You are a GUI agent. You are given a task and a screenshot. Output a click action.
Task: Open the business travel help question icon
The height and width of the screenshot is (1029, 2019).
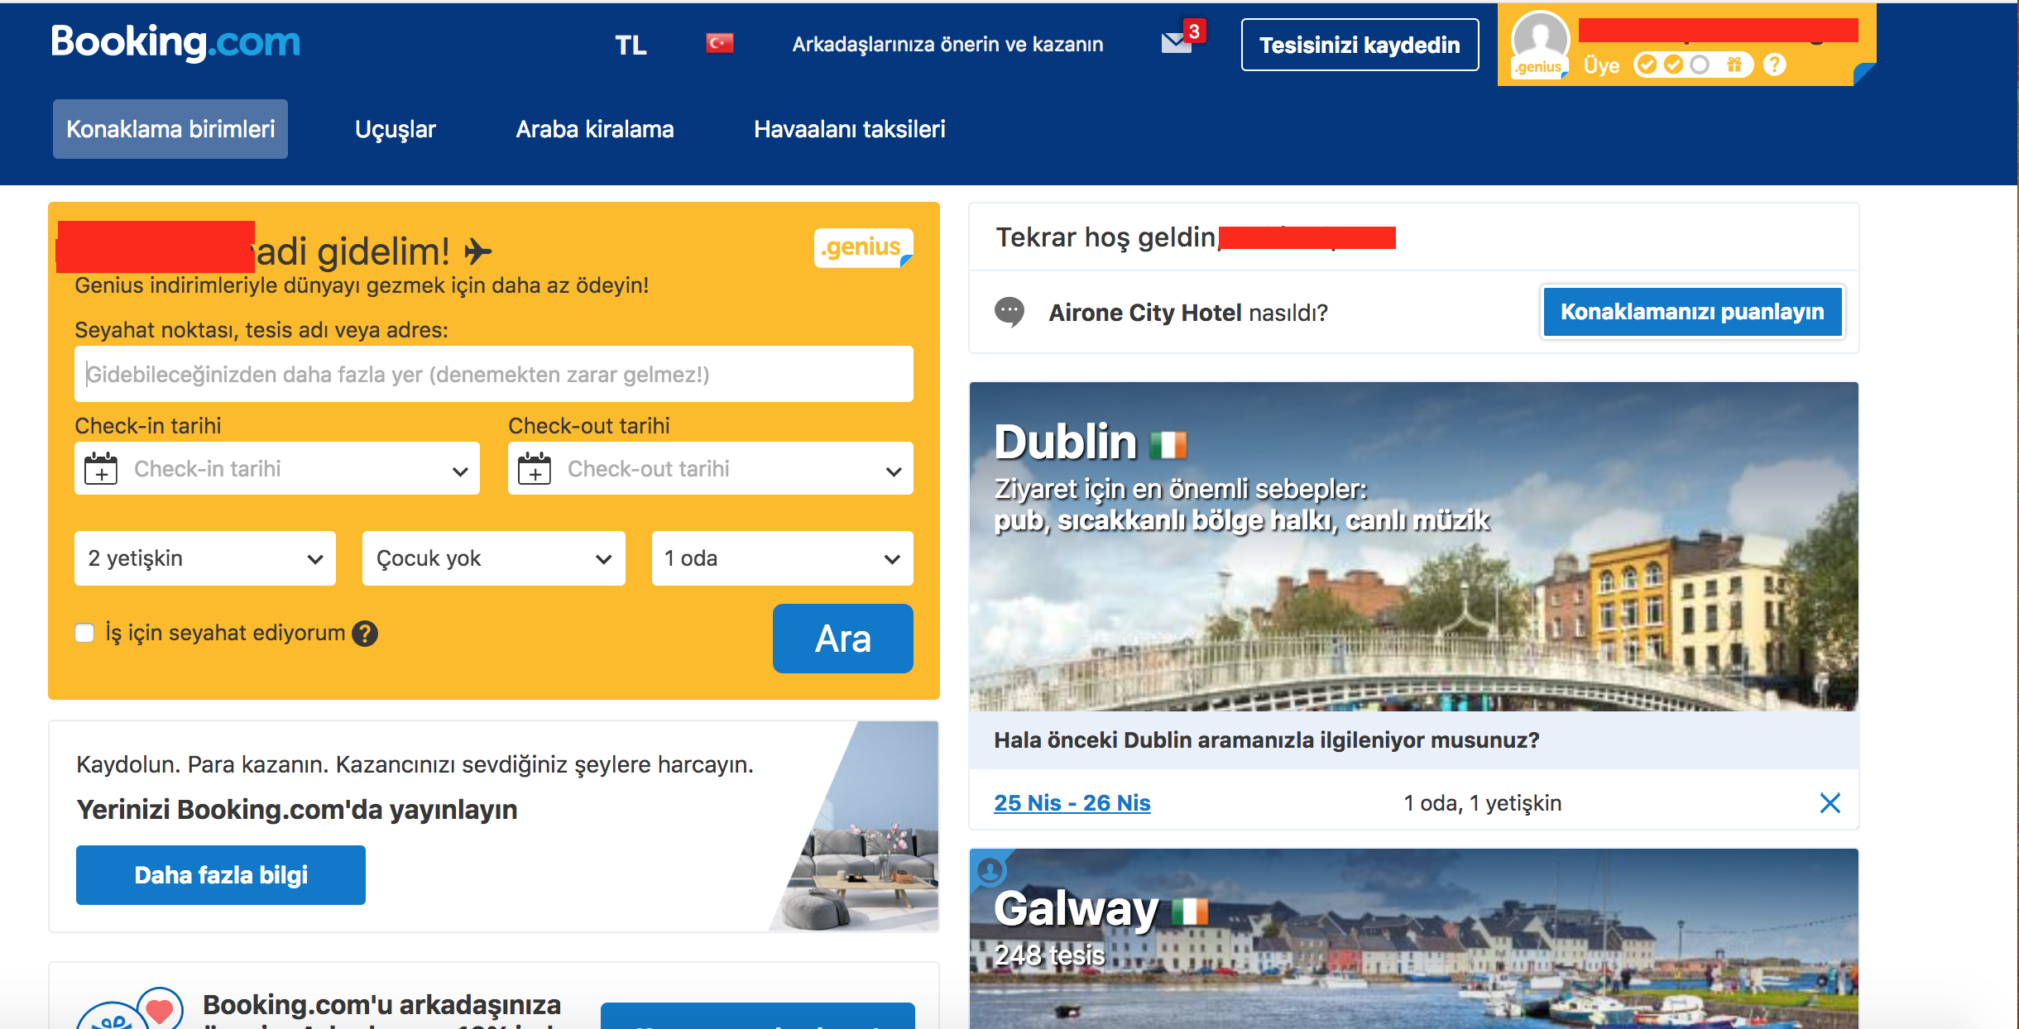click(x=365, y=634)
